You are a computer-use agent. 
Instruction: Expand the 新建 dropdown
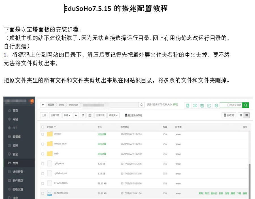pos(67,115)
